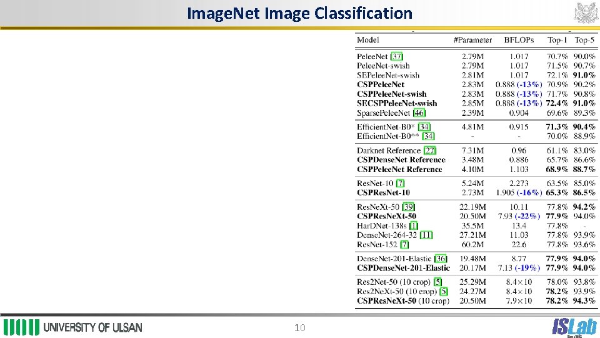The height and width of the screenshot is (338, 600).
Task: Click the slide title ImageNet Image Classification
Action: (299, 13)
